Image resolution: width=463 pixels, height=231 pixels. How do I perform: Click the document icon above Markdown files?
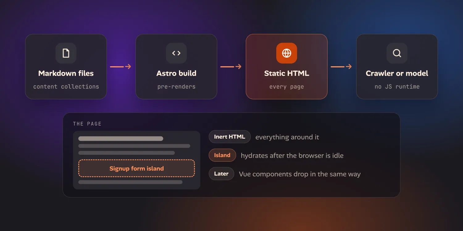[x=66, y=53]
